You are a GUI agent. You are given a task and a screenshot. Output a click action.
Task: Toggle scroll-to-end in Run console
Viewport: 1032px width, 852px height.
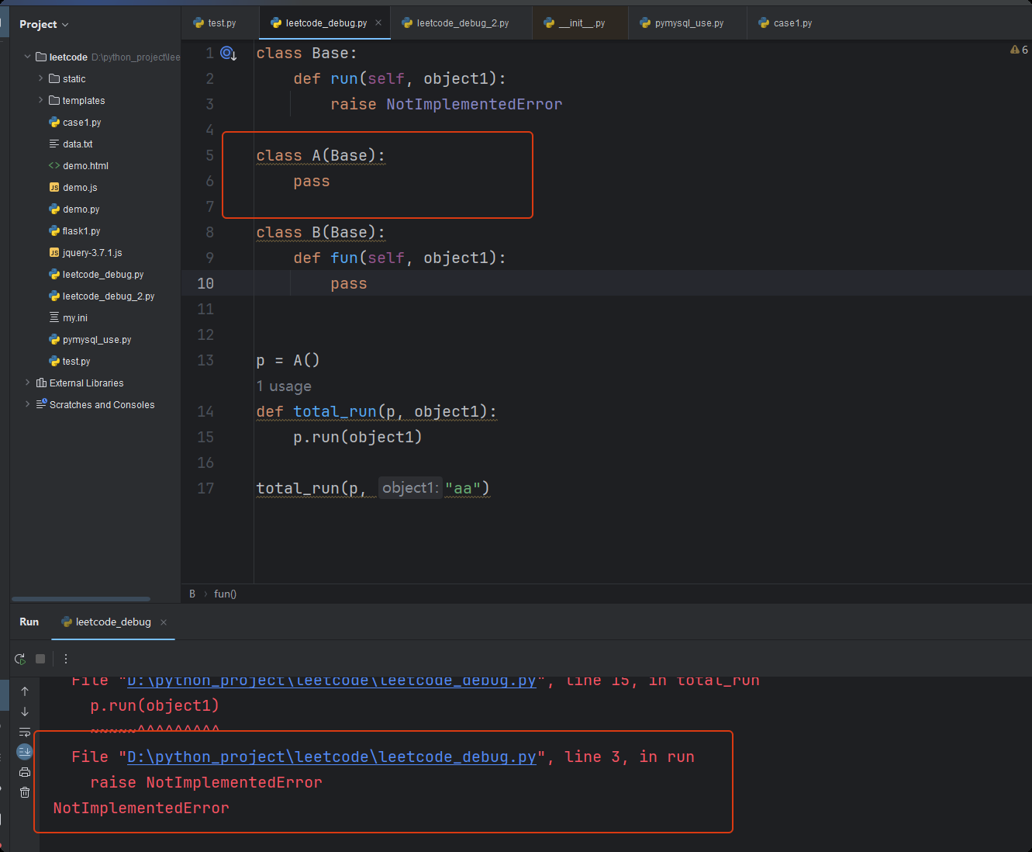point(25,751)
